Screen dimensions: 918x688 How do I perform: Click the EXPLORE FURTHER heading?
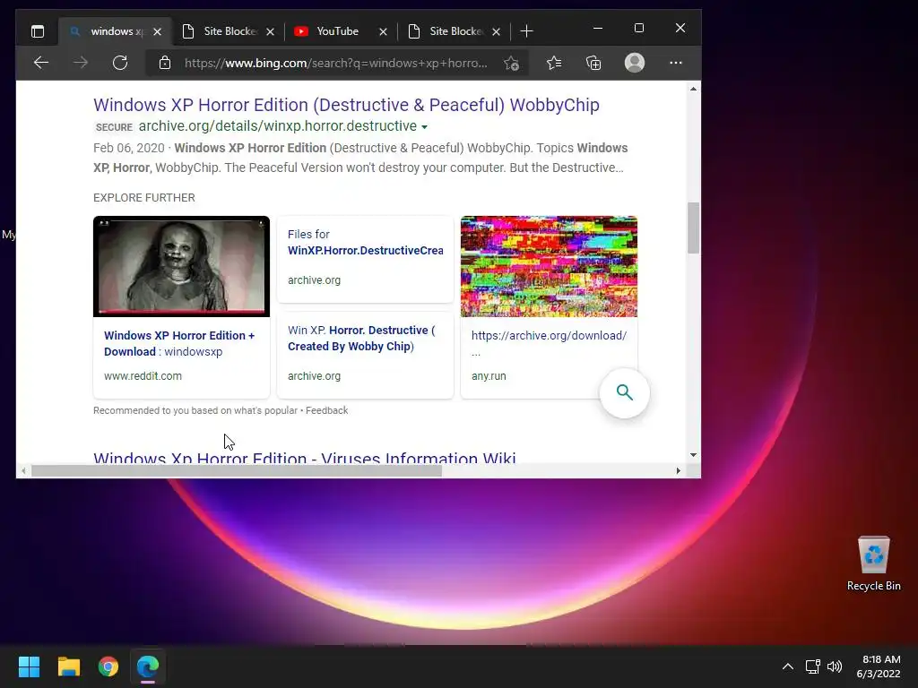(144, 198)
